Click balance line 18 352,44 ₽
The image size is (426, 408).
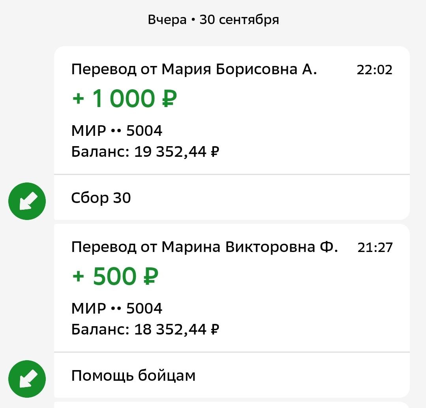pyautogui.click(x=145, y=329)
